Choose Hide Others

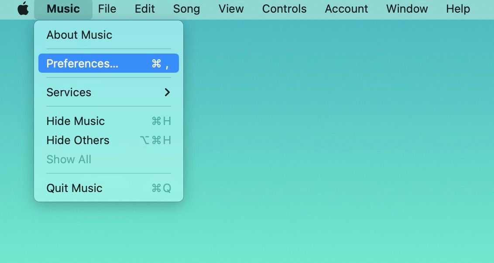click(109, 140)
